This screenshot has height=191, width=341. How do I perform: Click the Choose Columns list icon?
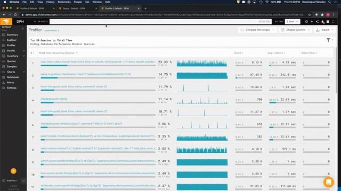pyautogui.click(x=283, y=30)
